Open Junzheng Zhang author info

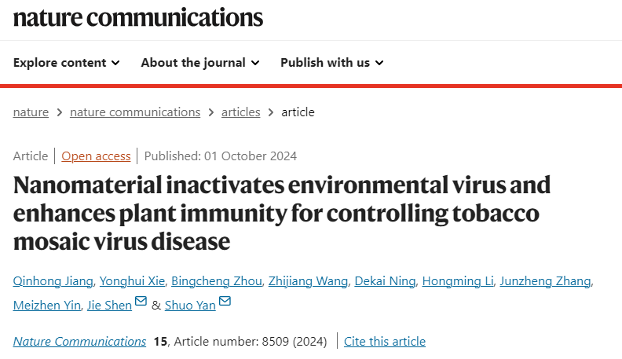coord(546,281)
